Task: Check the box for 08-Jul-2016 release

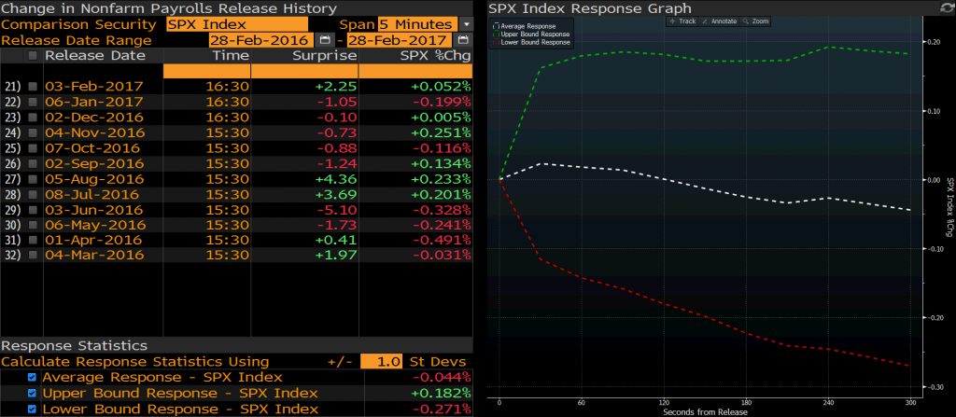Action: tap(33, 194)
